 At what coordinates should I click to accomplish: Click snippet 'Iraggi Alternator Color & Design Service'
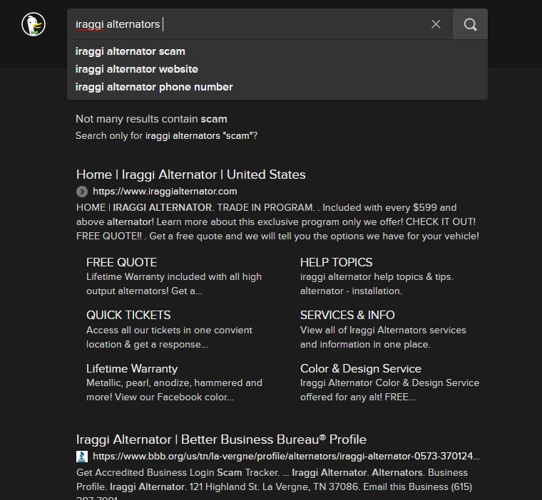point(389,383)
